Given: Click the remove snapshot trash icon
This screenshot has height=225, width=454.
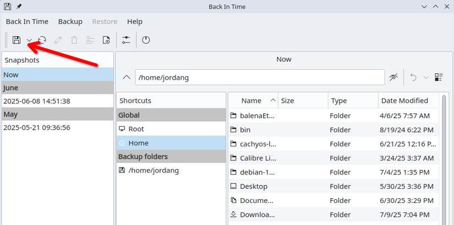Looking at the screenshot, I should 74,40.
